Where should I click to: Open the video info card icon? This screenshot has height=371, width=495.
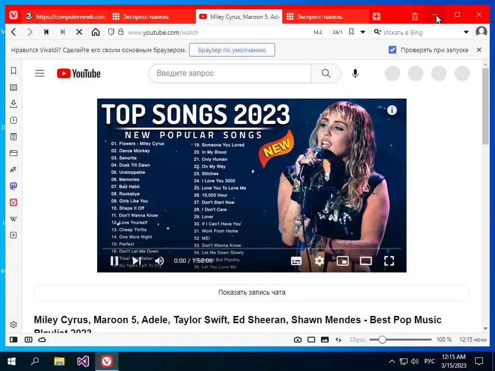coord(392,110)
